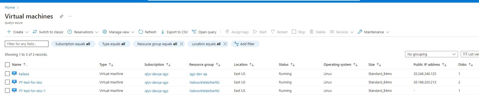Open the PT-test-for-doc-1 virtual machine link

point(32,91)
